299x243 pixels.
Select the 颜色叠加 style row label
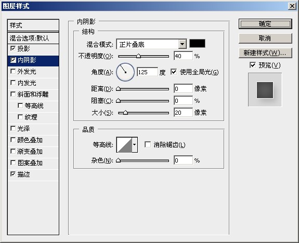(30, 140)
